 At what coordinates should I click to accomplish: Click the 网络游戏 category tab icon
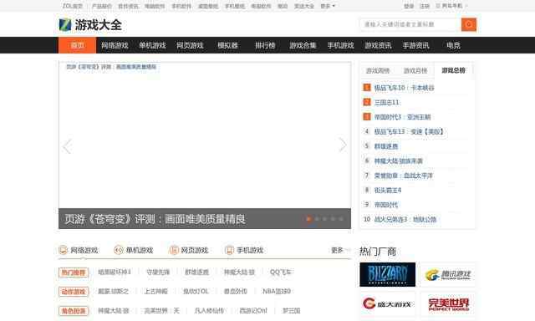(64, 250)
